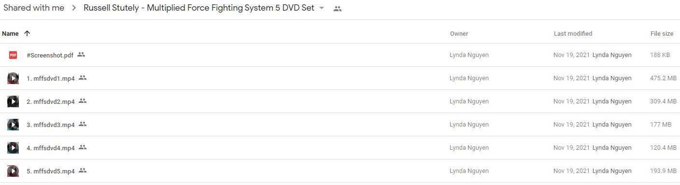Sort by the Last modified column header
This screenshot has height=185, width=680.
573,34
